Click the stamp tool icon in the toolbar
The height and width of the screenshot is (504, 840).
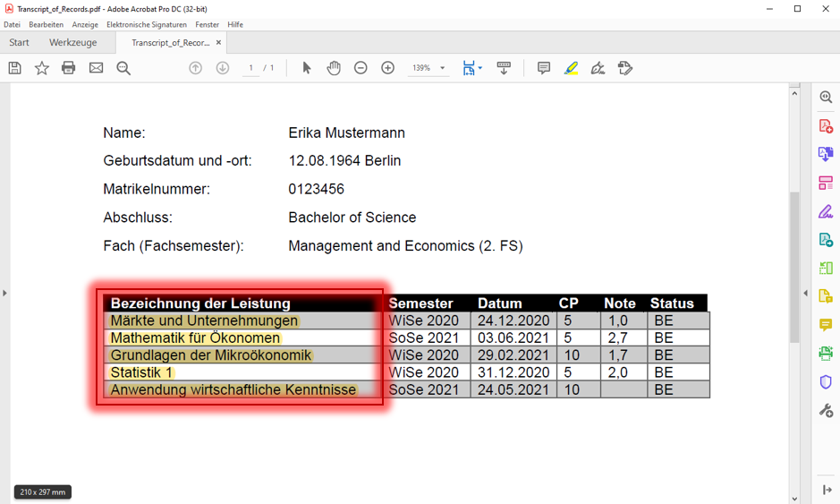click(x=625, y=68)
